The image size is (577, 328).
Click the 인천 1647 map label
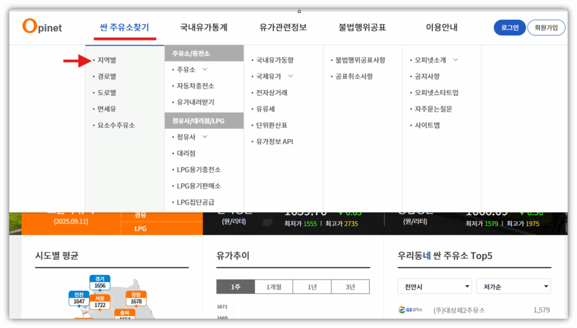79,298
